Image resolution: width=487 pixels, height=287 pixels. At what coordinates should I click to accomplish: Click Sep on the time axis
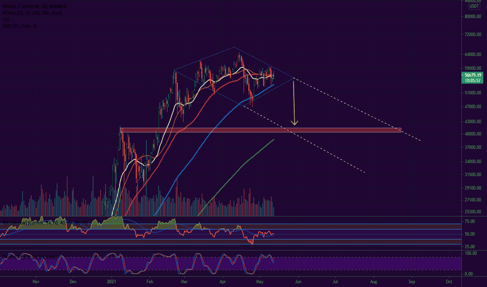(412, 282)
